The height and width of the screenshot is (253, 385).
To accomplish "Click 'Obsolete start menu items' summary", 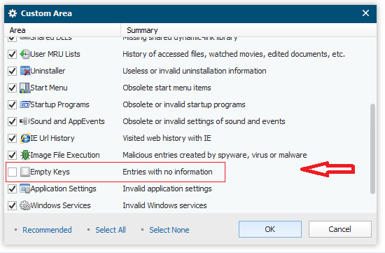I will click(x=167, y=88).
